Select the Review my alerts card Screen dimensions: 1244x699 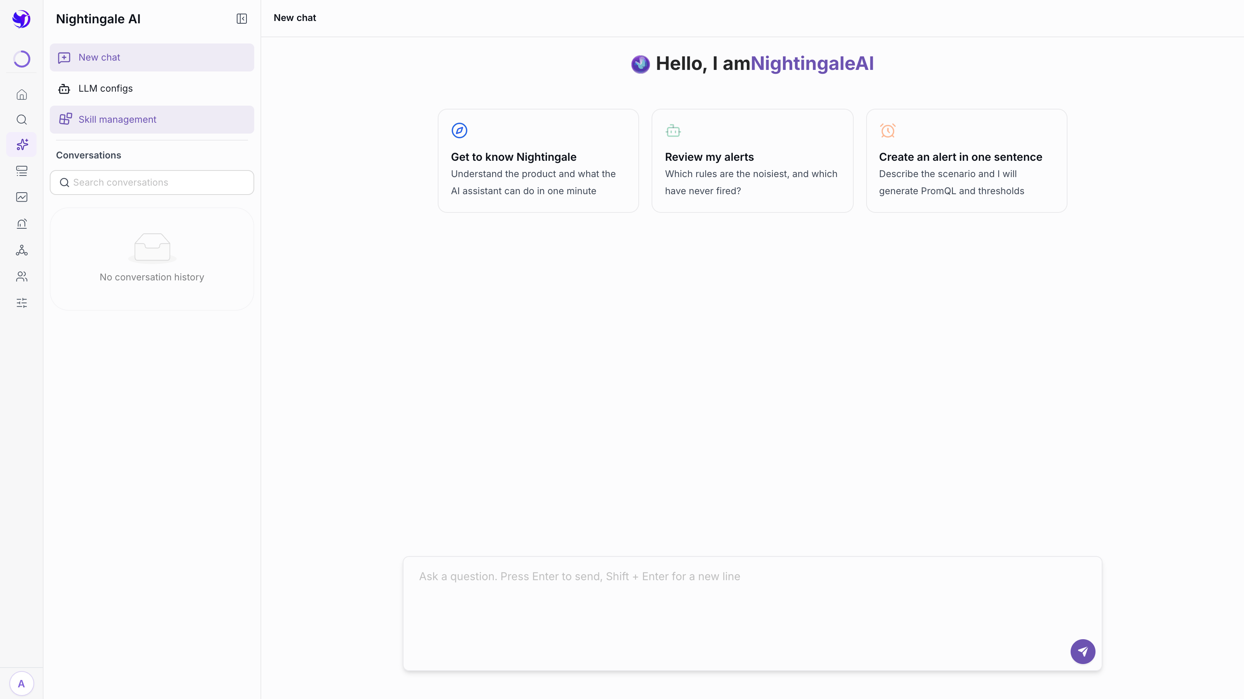click(x=752, y=161)
